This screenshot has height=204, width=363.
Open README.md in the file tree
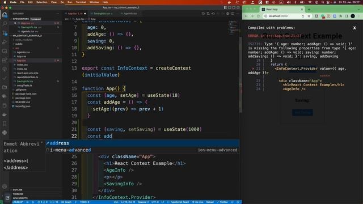click(23, 102)
